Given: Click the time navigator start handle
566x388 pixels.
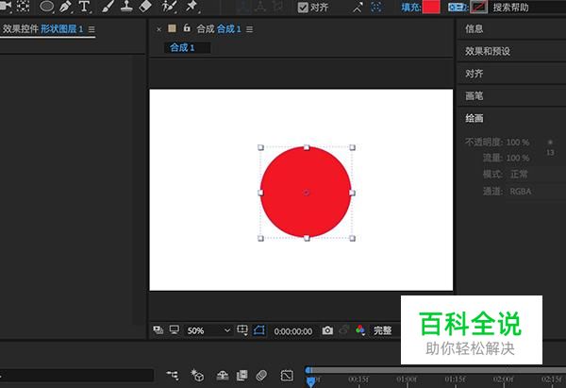Looking at the screenshot, I should [x=308, y=370].
